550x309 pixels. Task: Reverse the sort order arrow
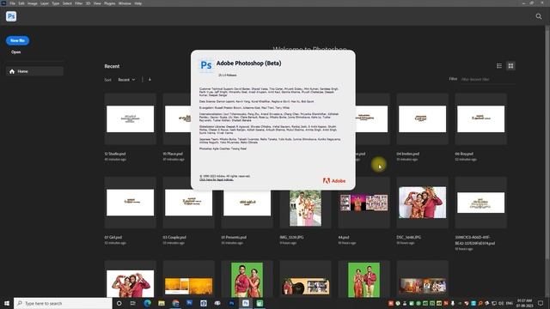(x=150, y=80)
